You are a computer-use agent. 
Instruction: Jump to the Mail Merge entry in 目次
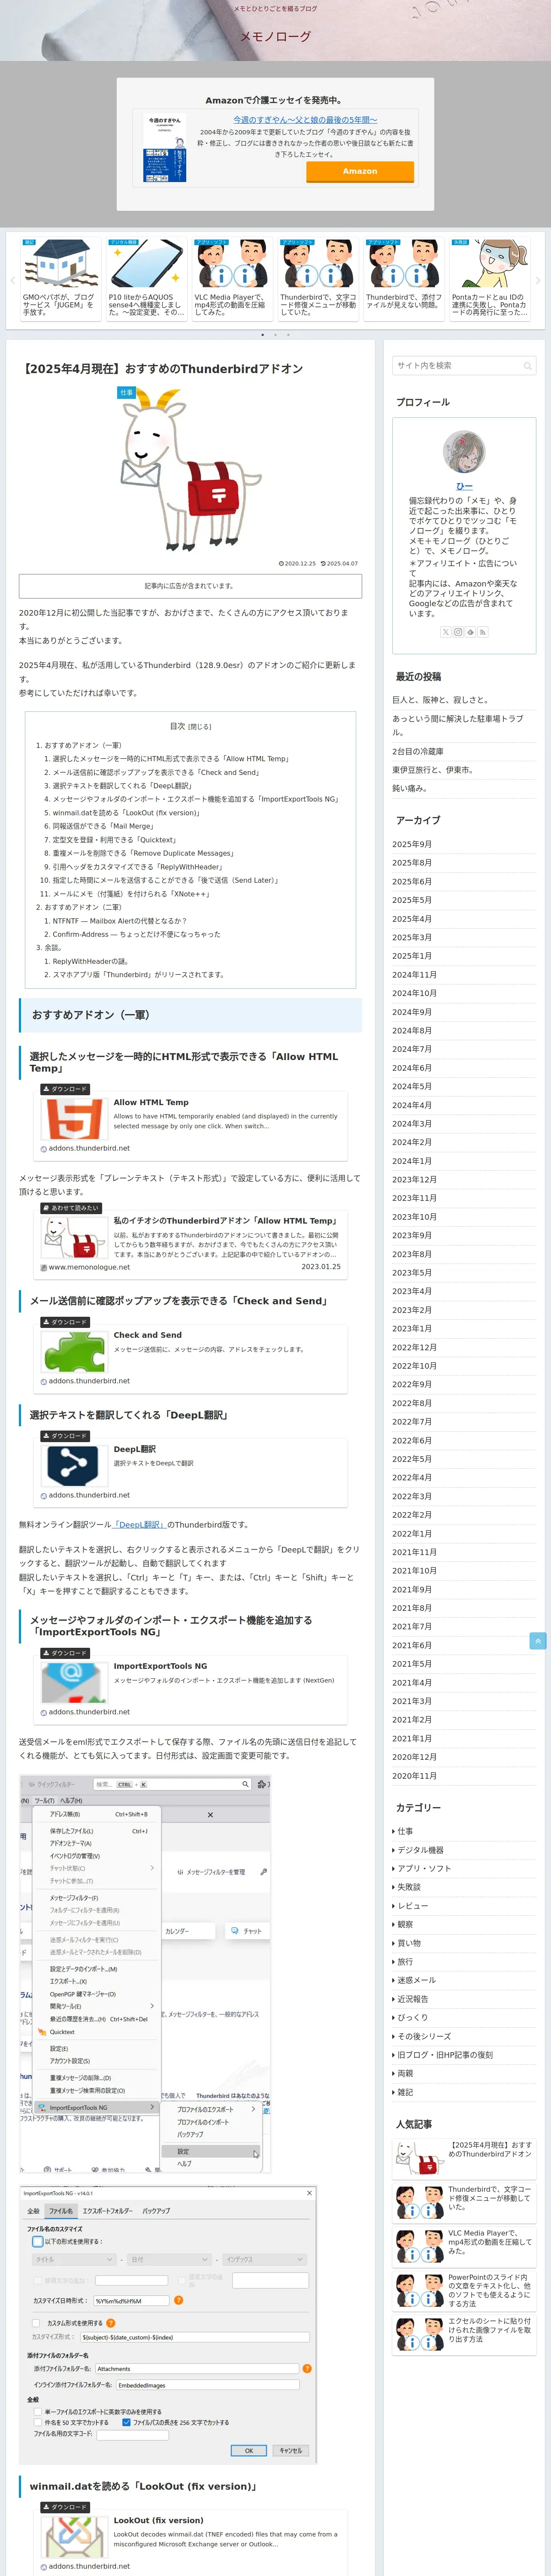tap(103, 826)
